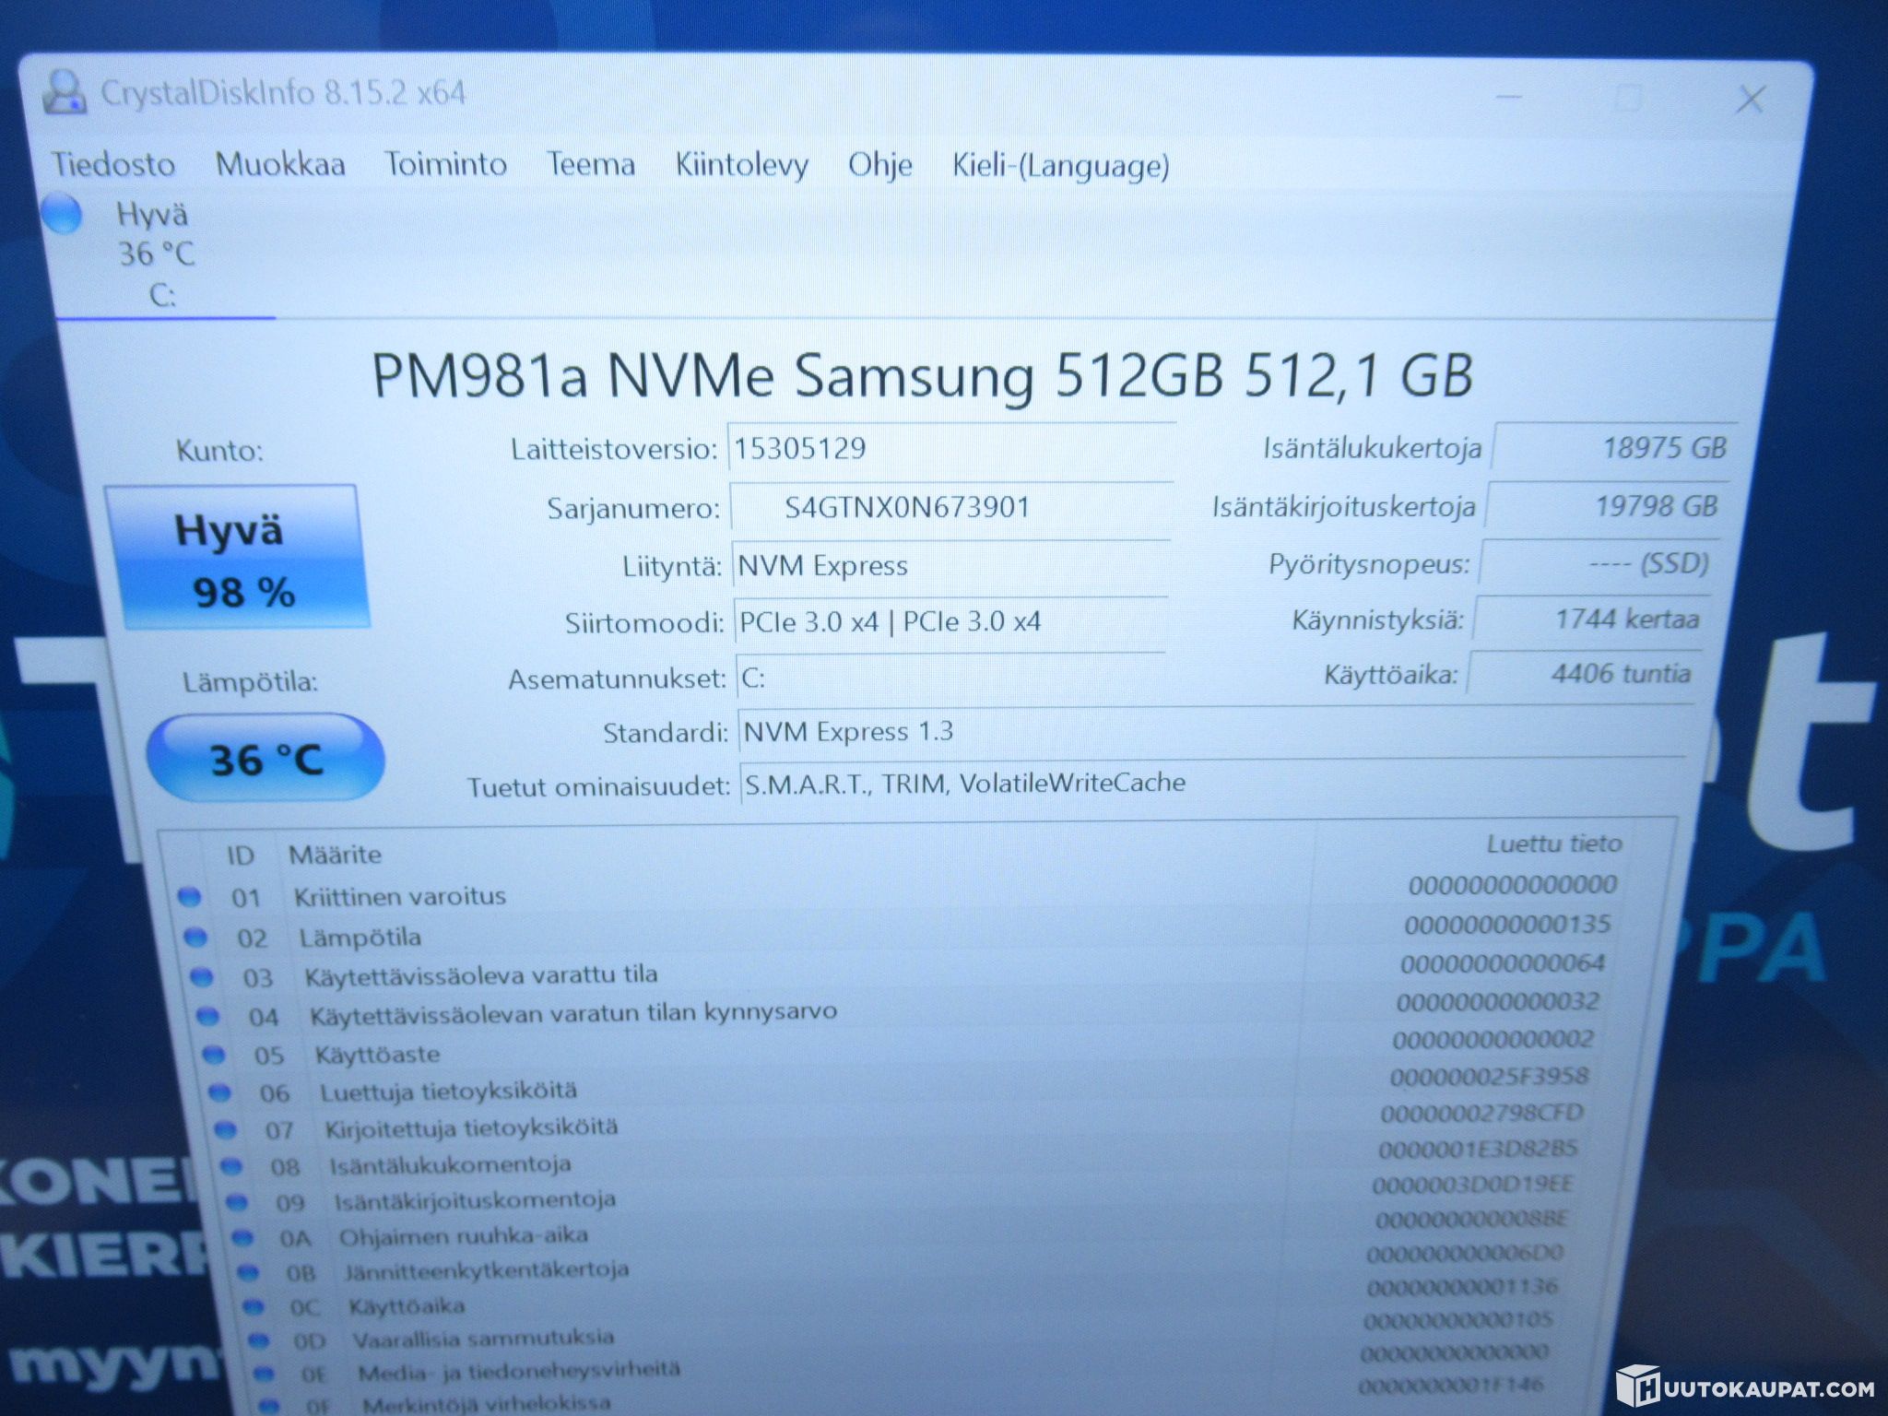The height and width of the screenshot is (1416, 1888).
Task: Click the power-on count 1744 kertaa
Action: click(x=1591, y=619)
